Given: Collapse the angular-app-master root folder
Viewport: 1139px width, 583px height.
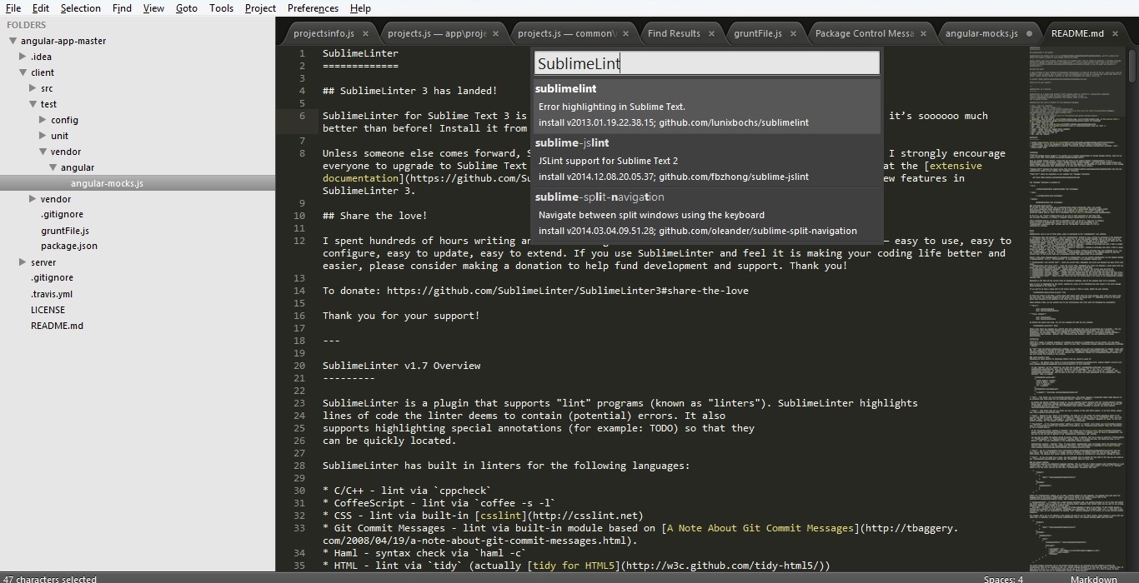Looking at the screenshot, I should coord(13,41).
